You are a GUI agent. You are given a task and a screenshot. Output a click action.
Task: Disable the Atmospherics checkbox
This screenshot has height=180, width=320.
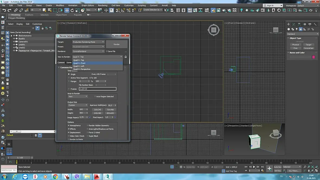point(69,126)
